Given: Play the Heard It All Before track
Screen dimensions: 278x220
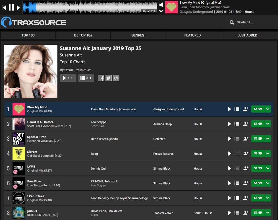Looking at the screenshot, I should coord(230,124).
